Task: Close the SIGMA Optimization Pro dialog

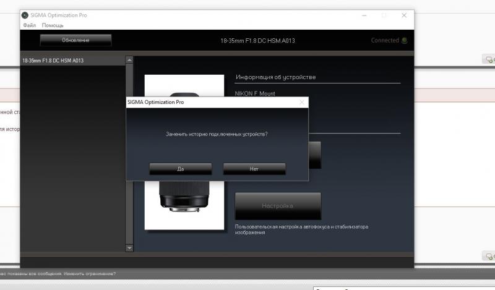Action: (x=302, y=102)
